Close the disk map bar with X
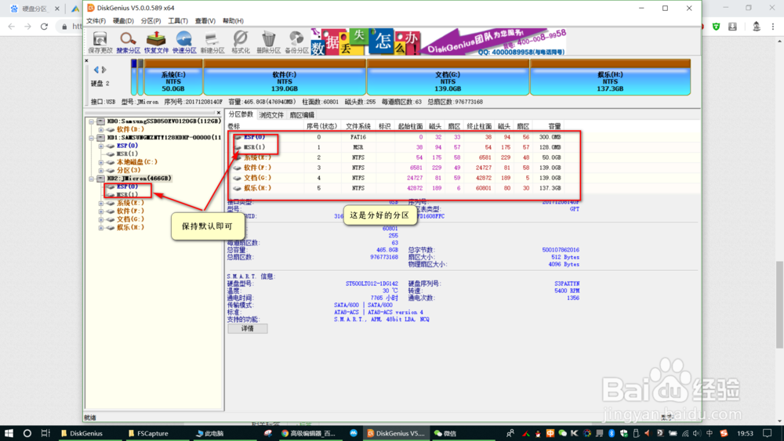Screen dimensions: 784x441 86,60
